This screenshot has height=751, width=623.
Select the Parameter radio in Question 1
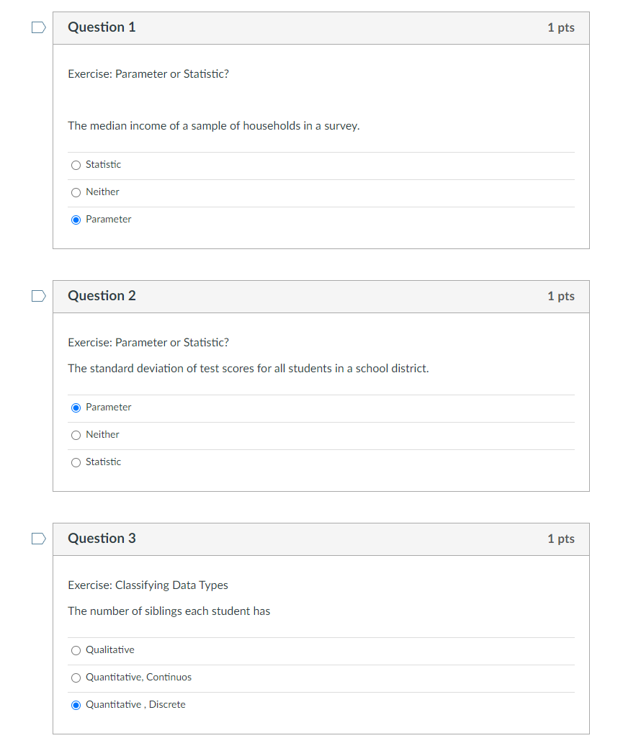[76, 220]
